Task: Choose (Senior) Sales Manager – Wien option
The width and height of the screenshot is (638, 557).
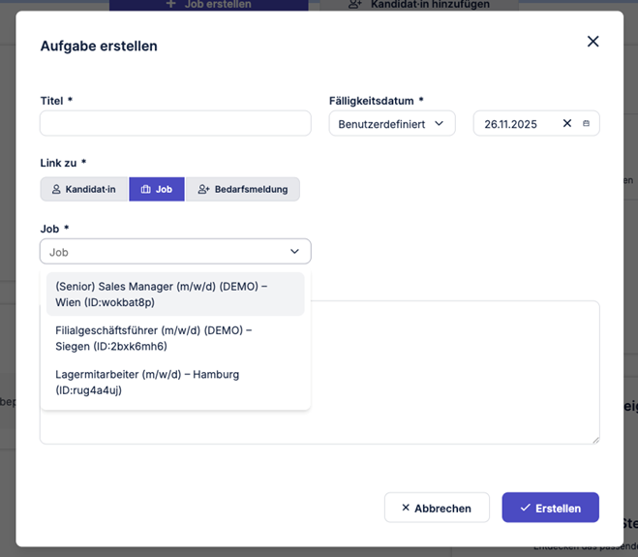Action: coord(174,294)
